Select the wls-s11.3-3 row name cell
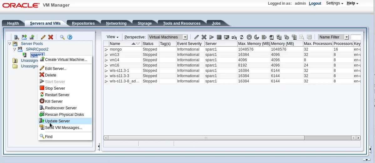This screenshot has height=163, width=375. pyautogui.click(x=125, y=76)
